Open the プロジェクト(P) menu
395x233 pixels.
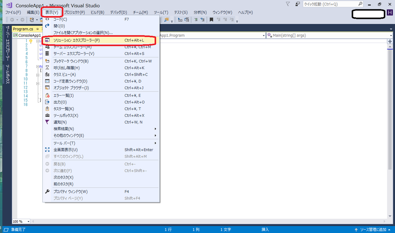click(x=74, y=12)
